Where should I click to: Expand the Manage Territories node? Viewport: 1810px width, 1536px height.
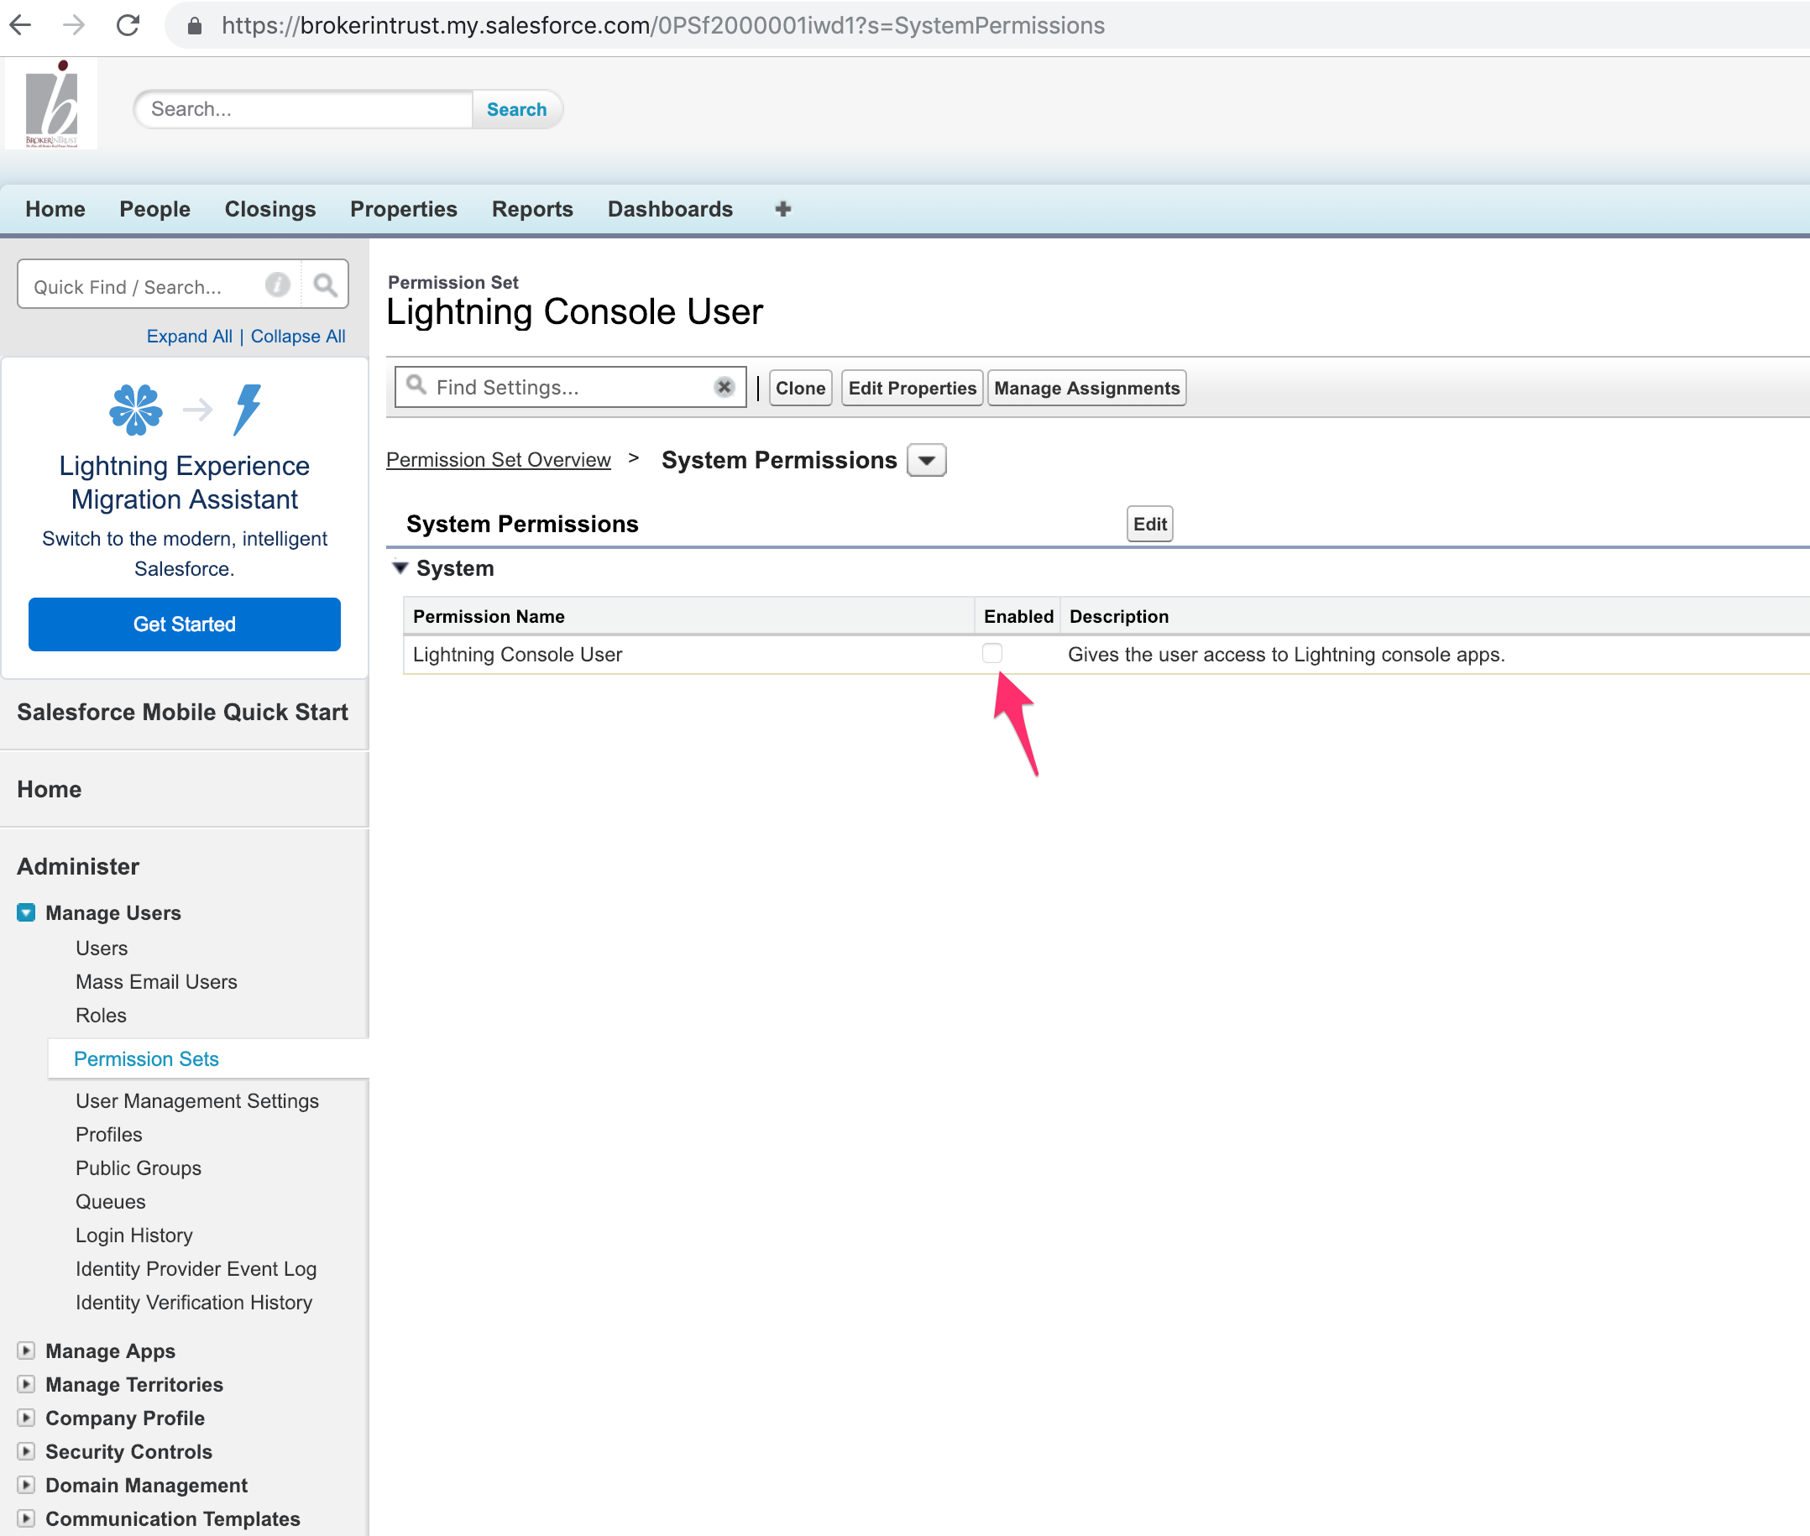point(26,1383)
